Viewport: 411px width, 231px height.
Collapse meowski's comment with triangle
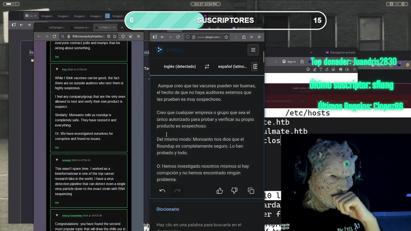coord(57,160)
